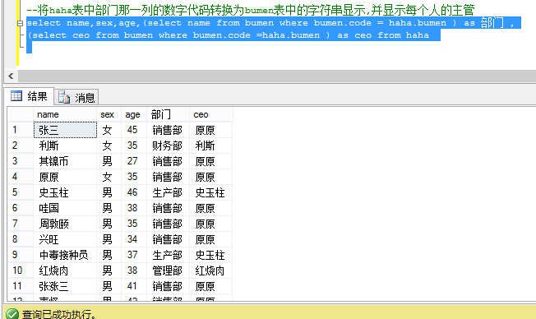Image resolution: width=536 pixels, height=319 pixels.
Task: Click the editor horizontal scrollbar track
Action: (277, 76)
